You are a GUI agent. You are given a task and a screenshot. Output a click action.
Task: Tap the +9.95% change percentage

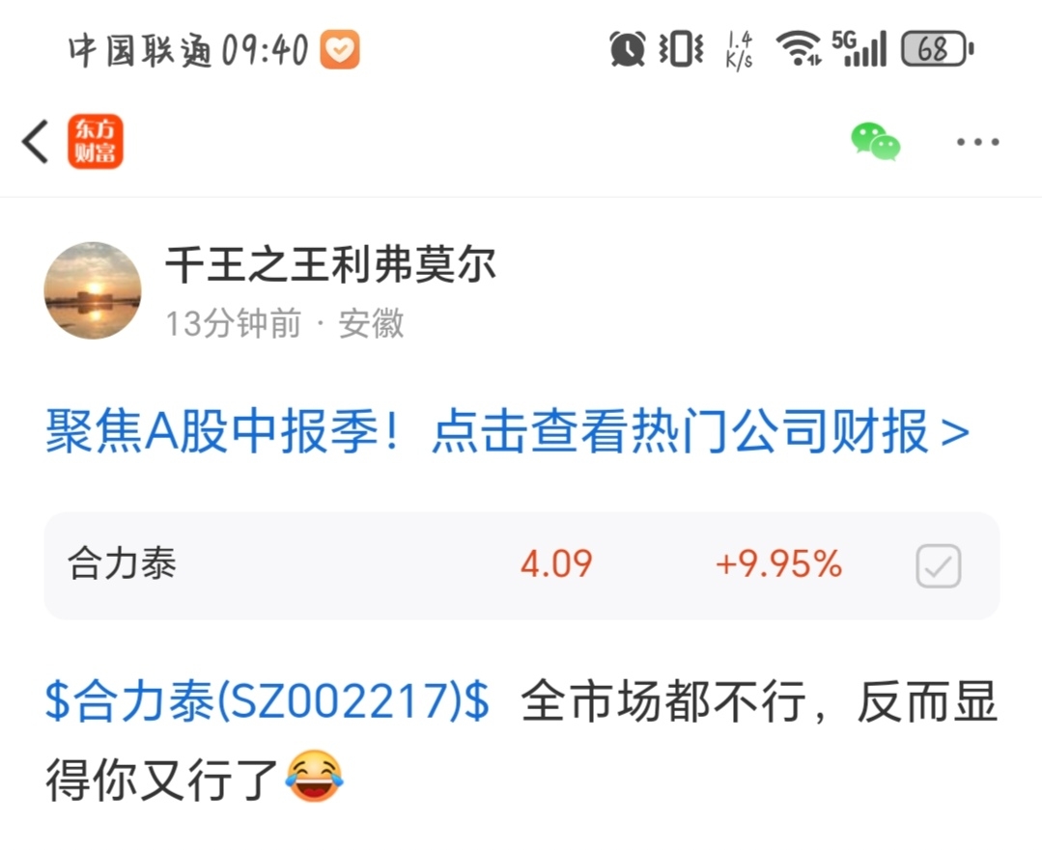click(x=778, y=564)
